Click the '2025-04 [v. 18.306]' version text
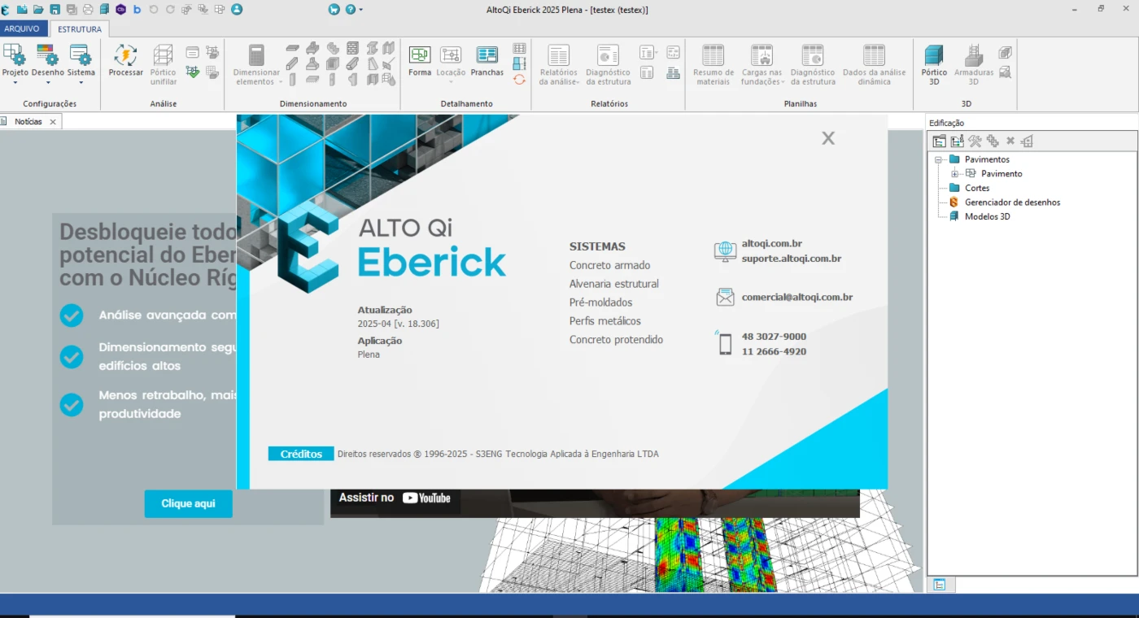This screenshot has width=1139, height=618. (399, 324)
